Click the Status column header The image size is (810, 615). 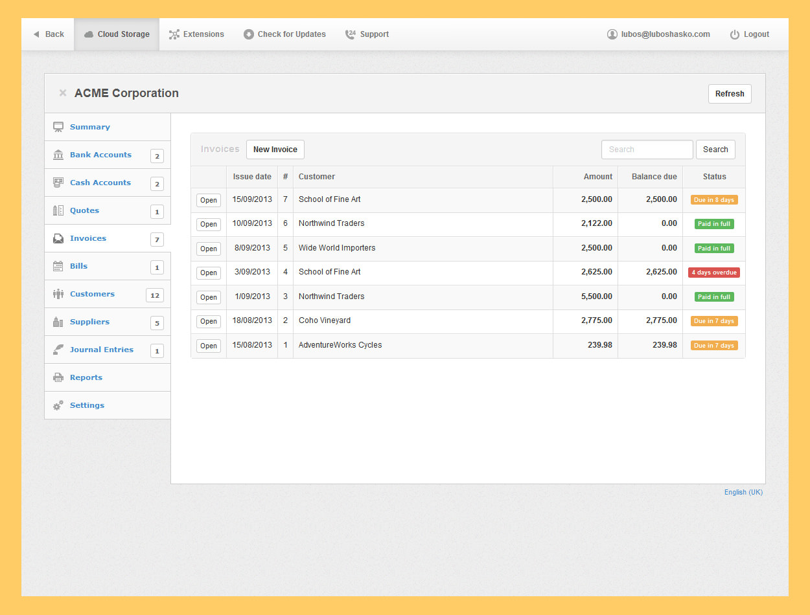714,177
